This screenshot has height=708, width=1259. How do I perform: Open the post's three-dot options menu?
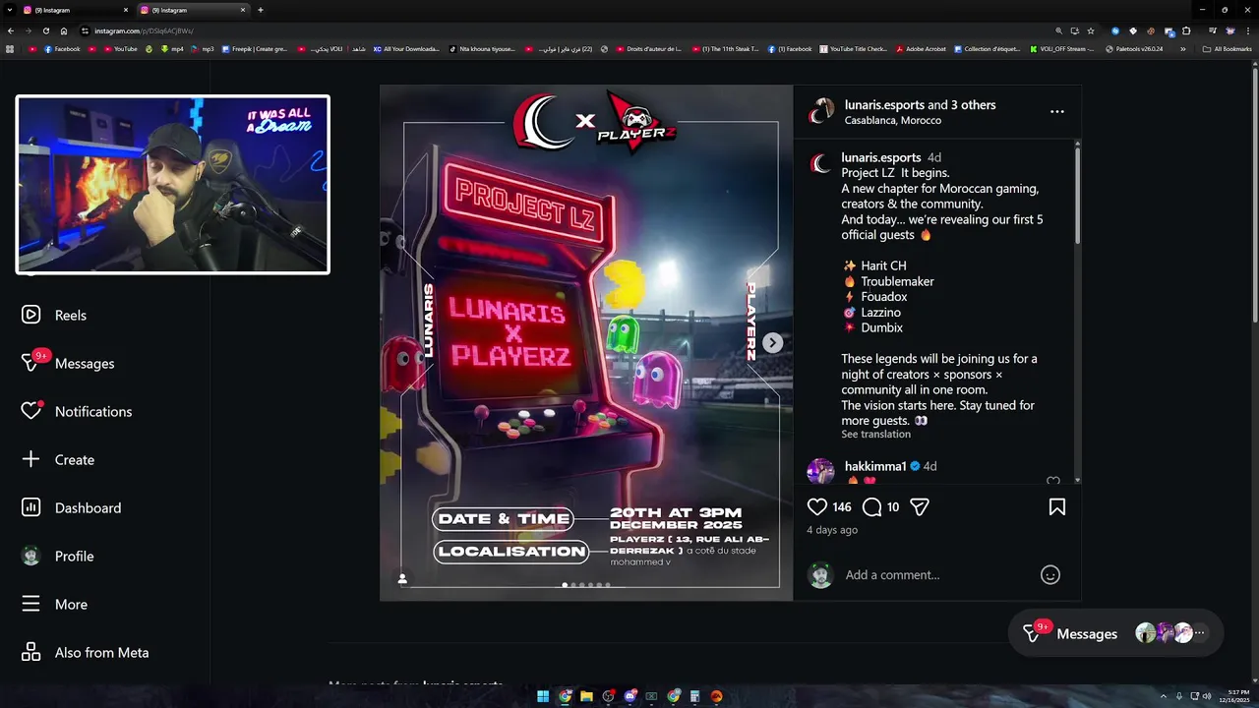pos(1056,112)
